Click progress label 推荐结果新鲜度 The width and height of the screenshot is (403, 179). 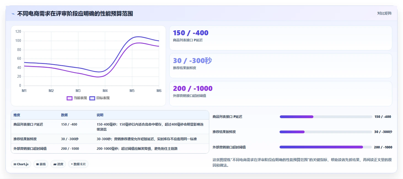(x=224, y=132)
